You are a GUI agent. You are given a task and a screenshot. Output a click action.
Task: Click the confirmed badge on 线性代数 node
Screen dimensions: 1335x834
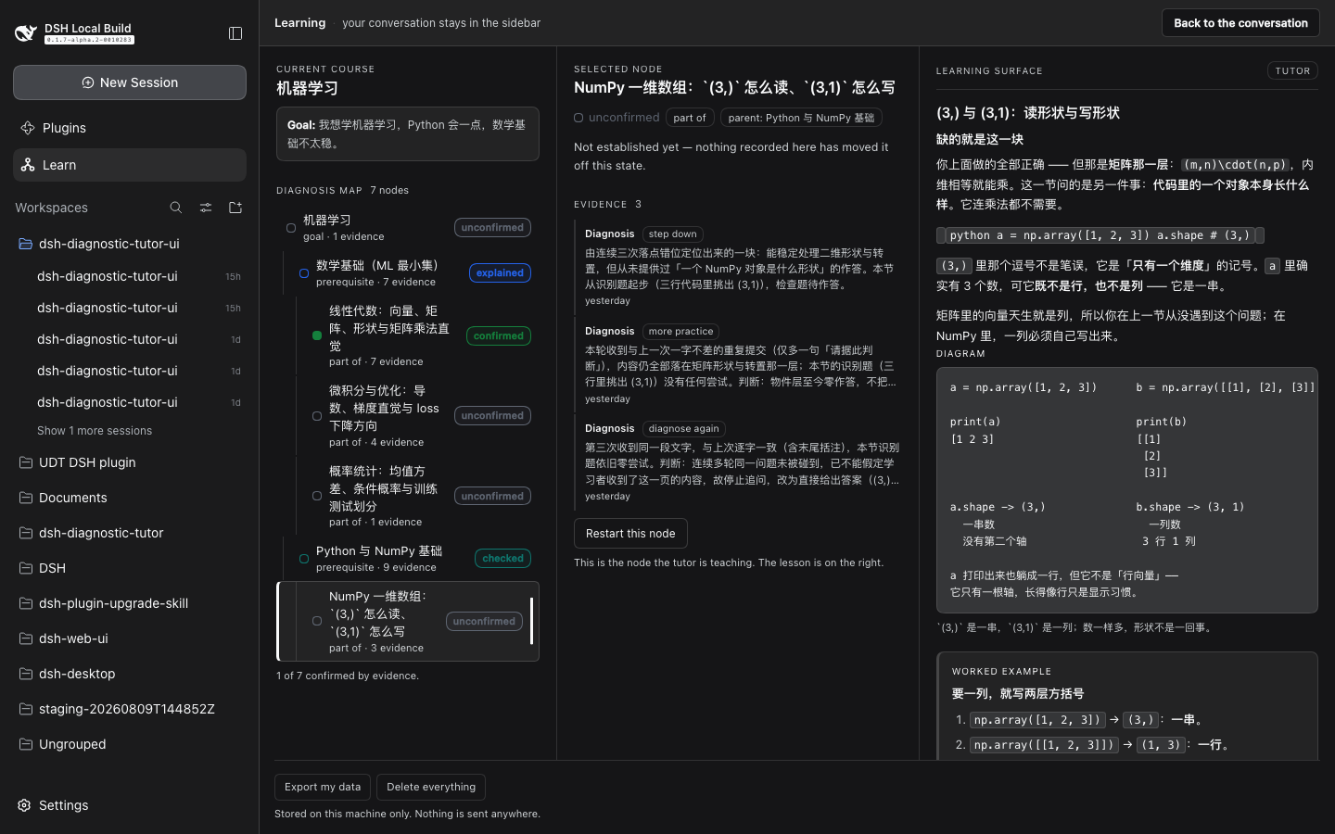tap(498, 336)
